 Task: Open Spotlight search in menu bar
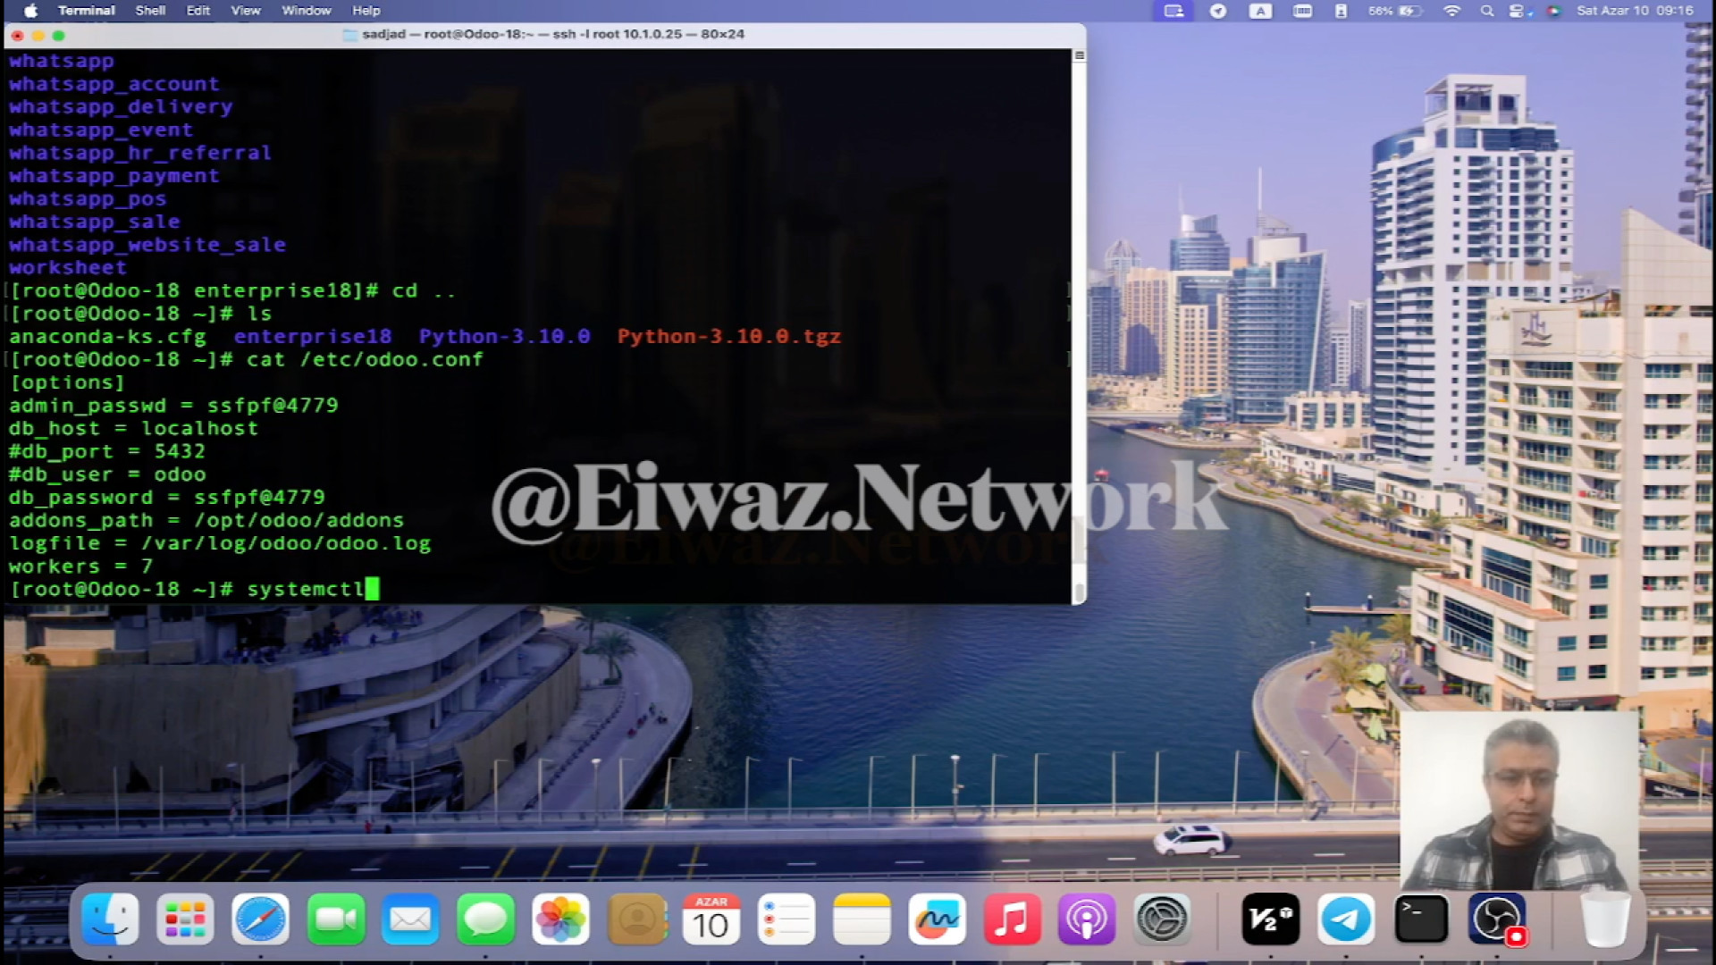pos(1487,11)
